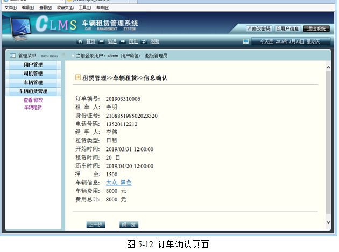Image resolution: width=339 pixels, height=252 pixels.
Task: Open the 查看(V) menu
Action: point(45,8)
